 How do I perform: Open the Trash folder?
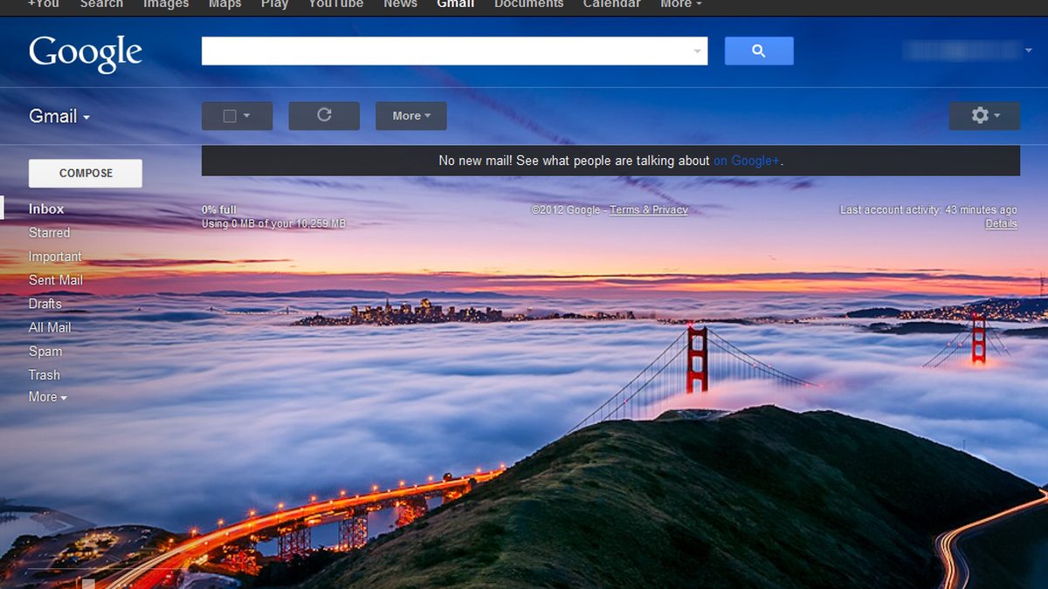click(x=45, y=375)
